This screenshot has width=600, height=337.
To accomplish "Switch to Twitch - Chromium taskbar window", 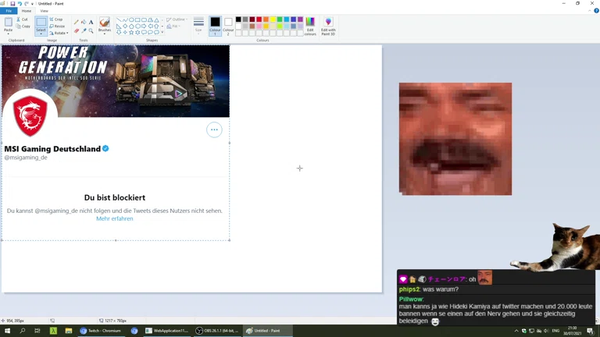I will [x=101, y=331].
